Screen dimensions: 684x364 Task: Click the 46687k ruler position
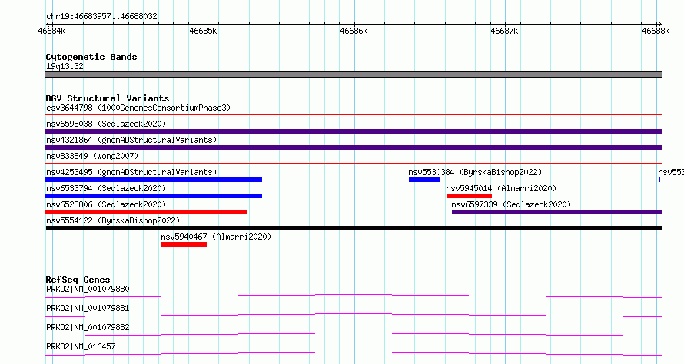[x=504, y=31]
